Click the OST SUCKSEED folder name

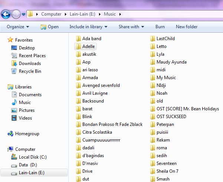[x=171, y=117]
